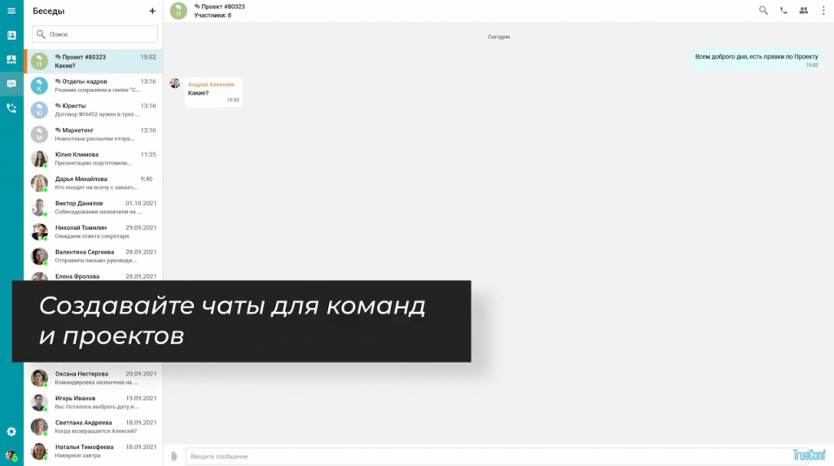Open the hamburger main menu

point(11,11)
